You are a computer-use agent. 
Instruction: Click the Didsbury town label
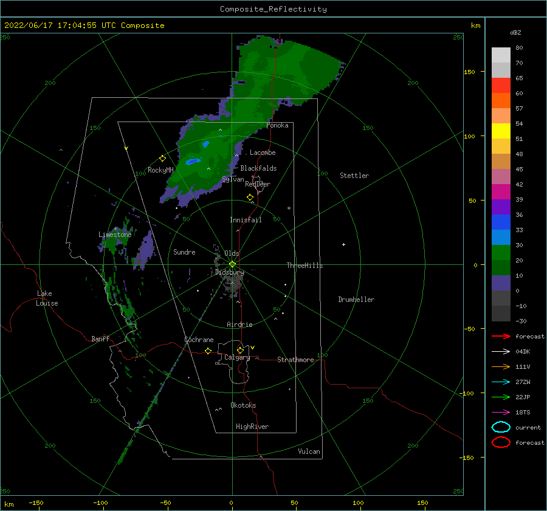230,272
